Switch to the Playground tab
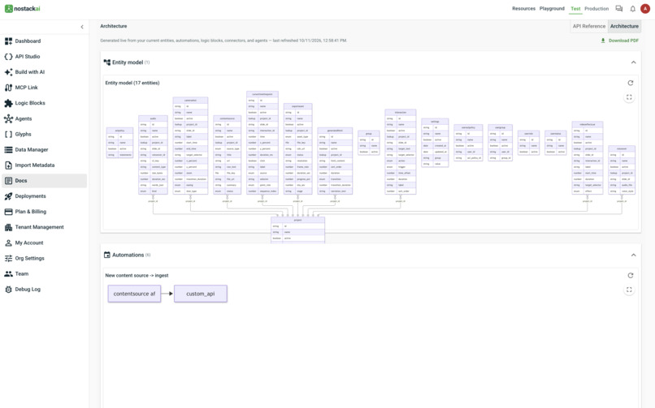This screenshot has width=655, height=408. tap(552, 8)
